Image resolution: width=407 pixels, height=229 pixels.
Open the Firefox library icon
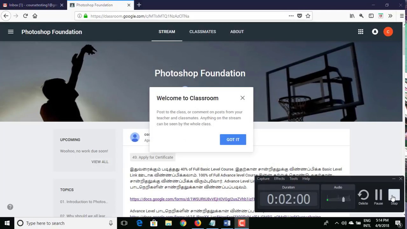[352, 16]
